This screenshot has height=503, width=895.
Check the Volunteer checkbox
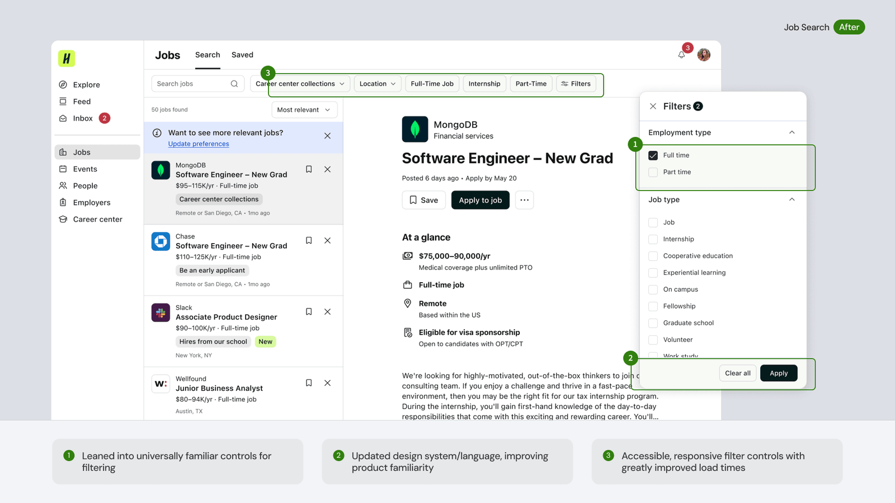pyautogui.click(x=653, y=340)
